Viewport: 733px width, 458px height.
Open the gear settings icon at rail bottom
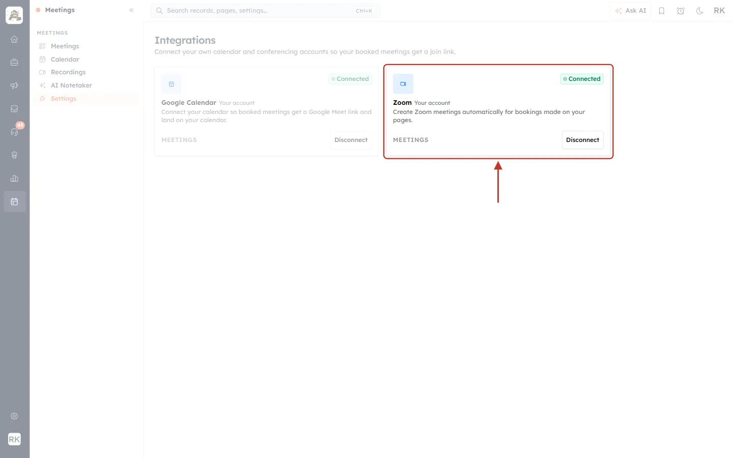click(14, 416)
